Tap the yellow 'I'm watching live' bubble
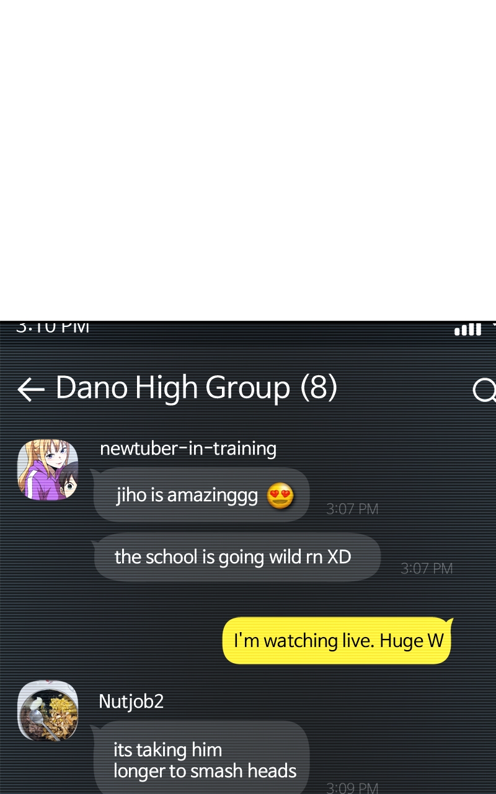 (x=338, y=640)
